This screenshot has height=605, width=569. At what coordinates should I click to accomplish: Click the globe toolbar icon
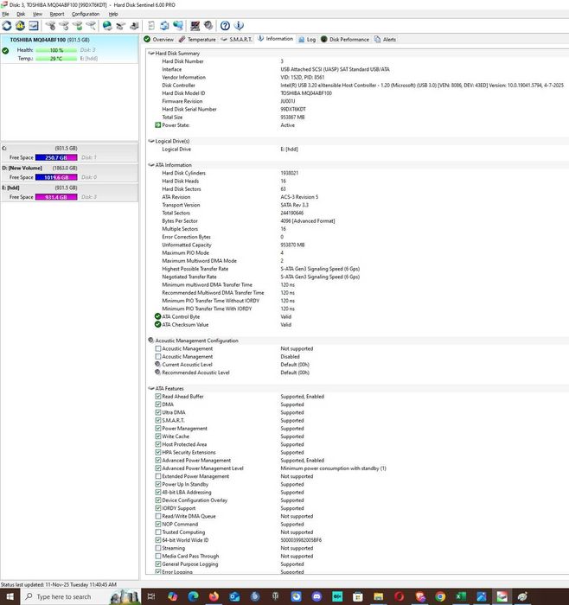pos(107,26)
